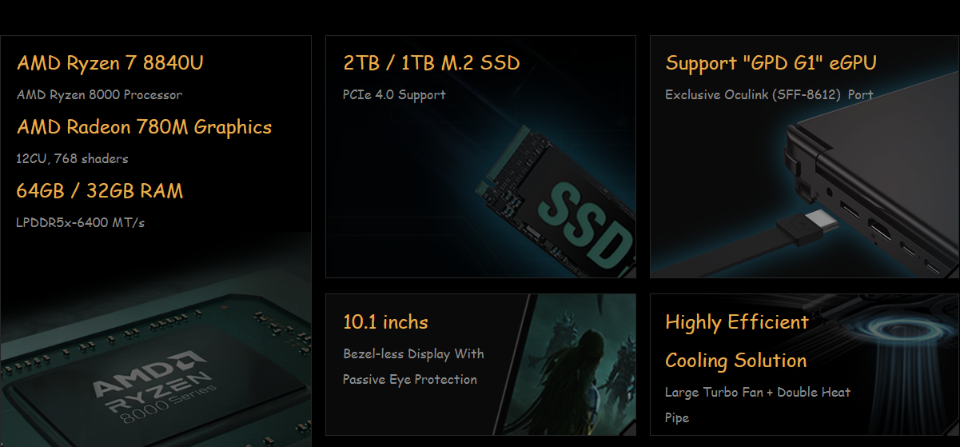Click the PCIe 4.0 Support text

[x=394, y=94]
